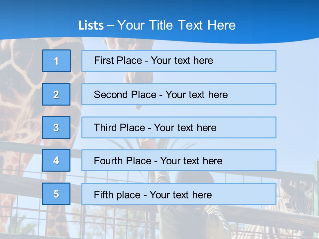Click the bold 'Lists' word in title
319x239 pixels.
pyautogui.click(x=91, y=26)
